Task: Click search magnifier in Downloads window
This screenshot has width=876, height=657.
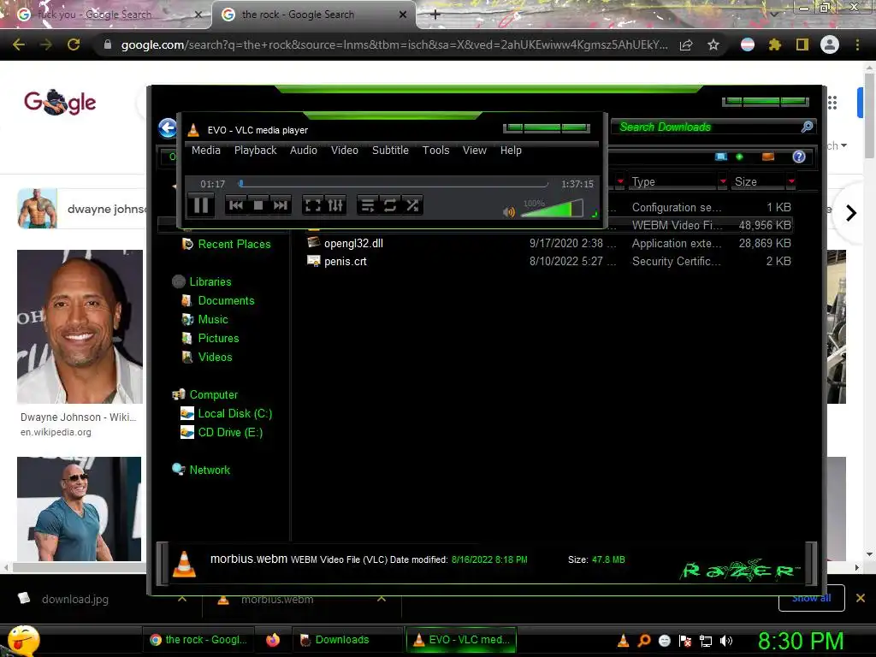Action: (807, 127)
